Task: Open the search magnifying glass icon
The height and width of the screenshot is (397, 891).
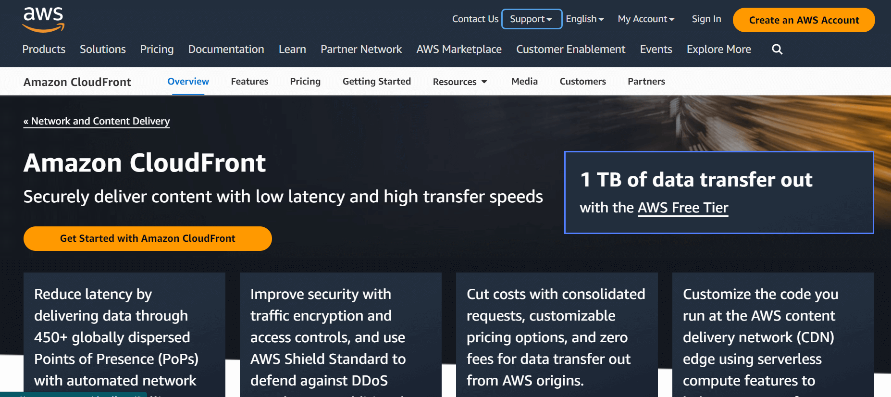Action: pos(777,49)
